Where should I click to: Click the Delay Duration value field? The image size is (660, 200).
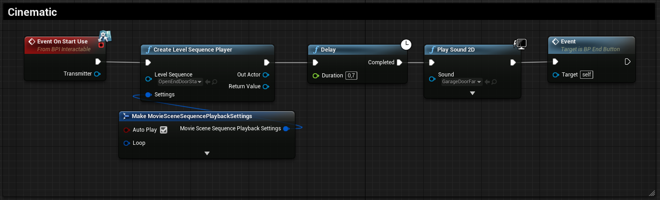pos(351,76)
